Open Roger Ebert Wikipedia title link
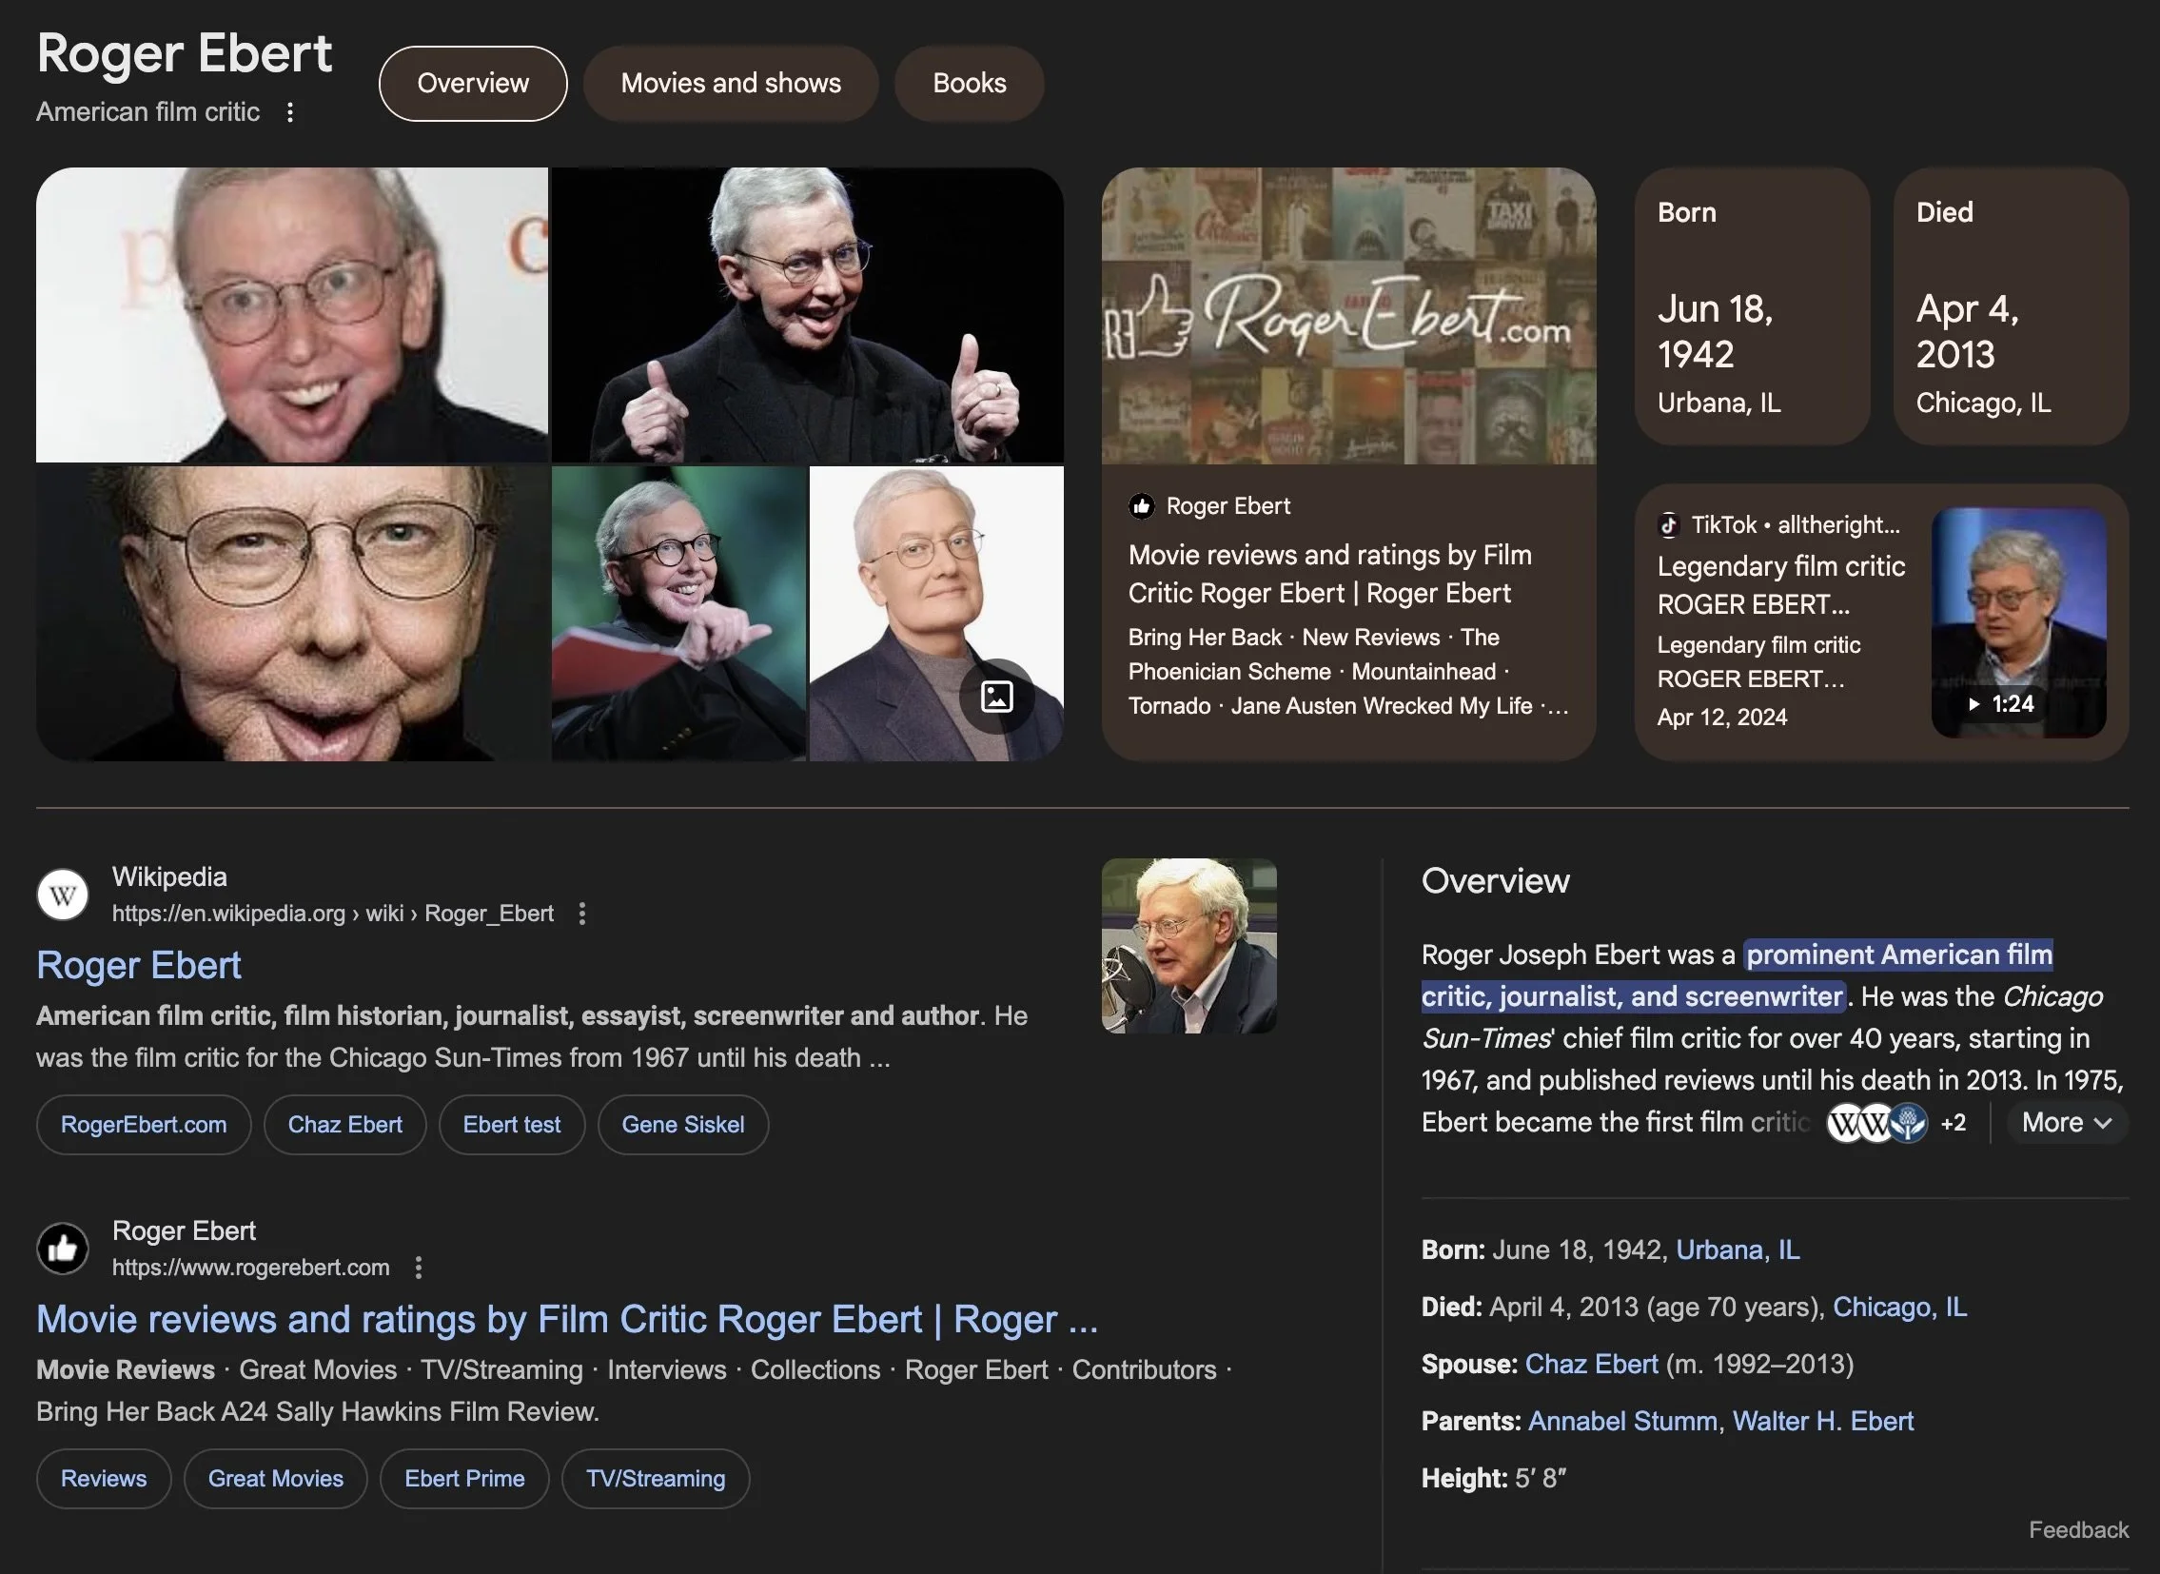The height and width of the screenshot is (1574, 2160). pyautogui.click(x=139, y=965)
